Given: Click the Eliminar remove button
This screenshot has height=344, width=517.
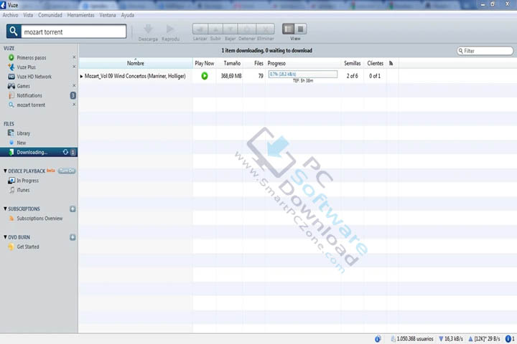Looking at the screenshot, I should tap(266, 29).
